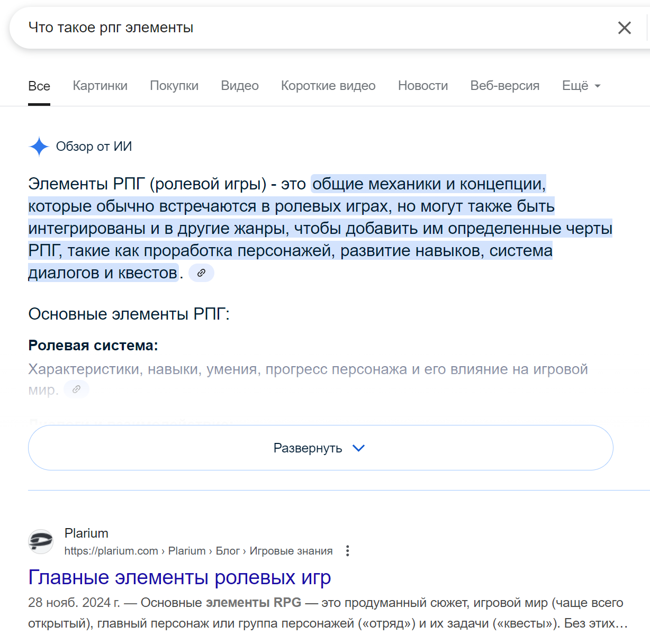This screenshot has height=644, width=650.
Task: Open the Ещё dropdown menu
Action: click(x=581, y=86)
